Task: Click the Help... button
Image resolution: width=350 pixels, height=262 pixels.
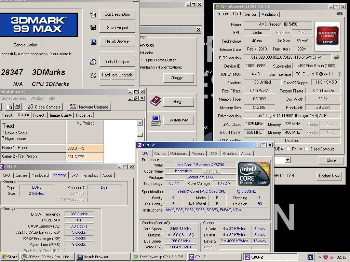Action: [178, 102]
